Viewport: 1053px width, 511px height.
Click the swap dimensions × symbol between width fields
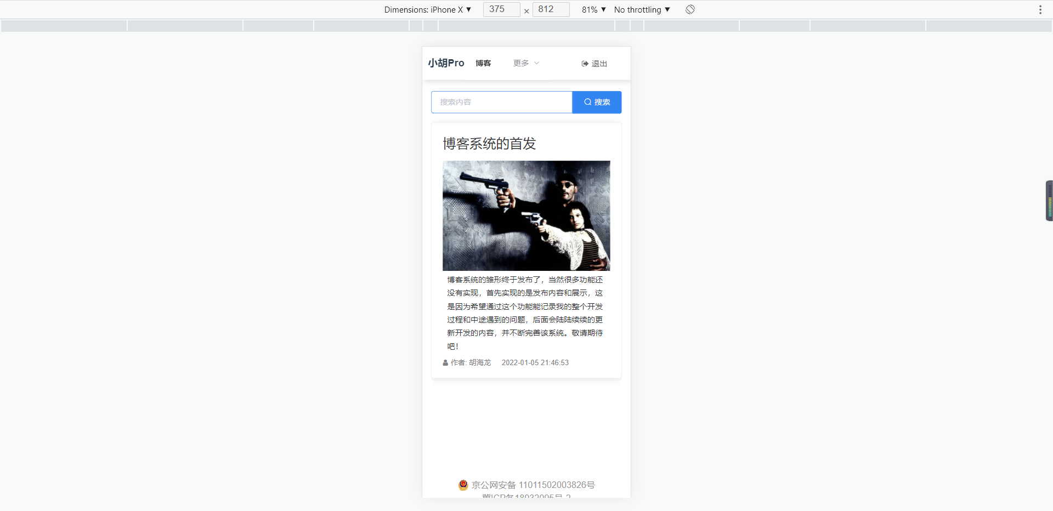tap(526, 11)
